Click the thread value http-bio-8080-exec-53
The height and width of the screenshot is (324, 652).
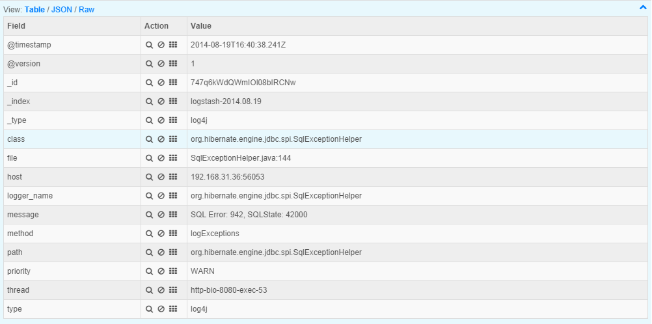[x=228, y=290]
